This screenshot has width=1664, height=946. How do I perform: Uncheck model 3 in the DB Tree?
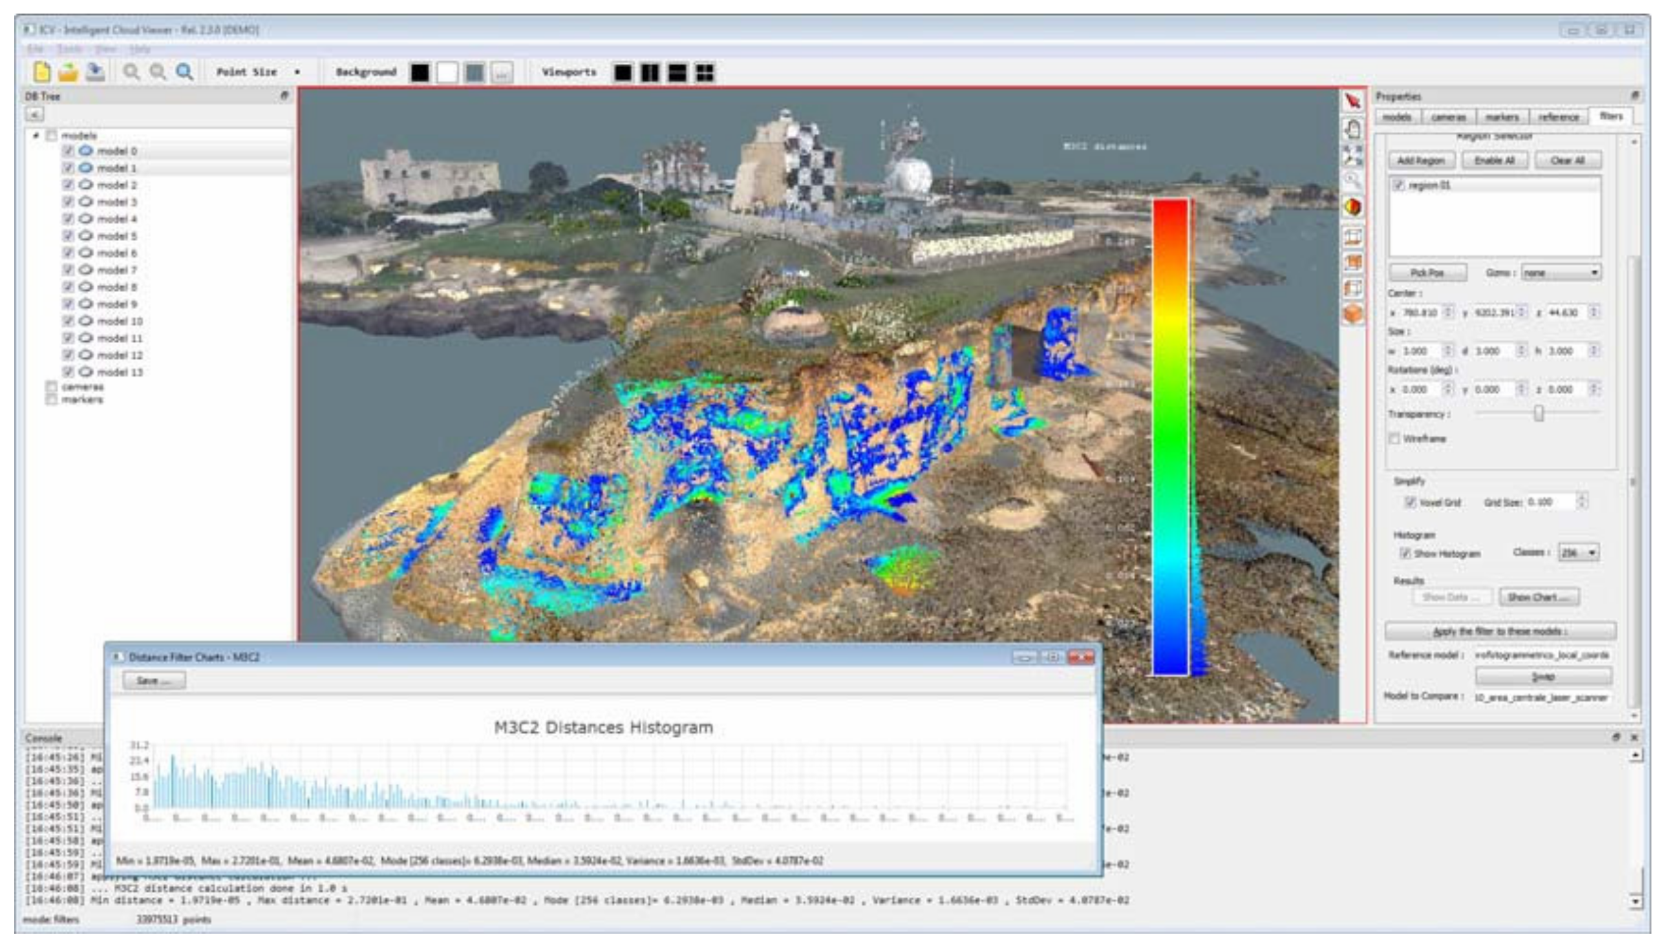click(x=69, y=202)
